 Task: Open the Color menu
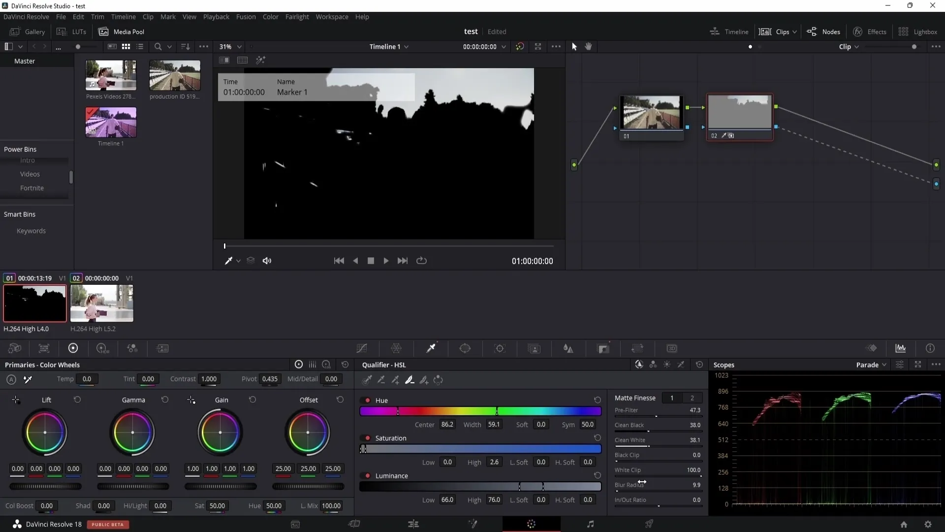(x=270, y=17)
